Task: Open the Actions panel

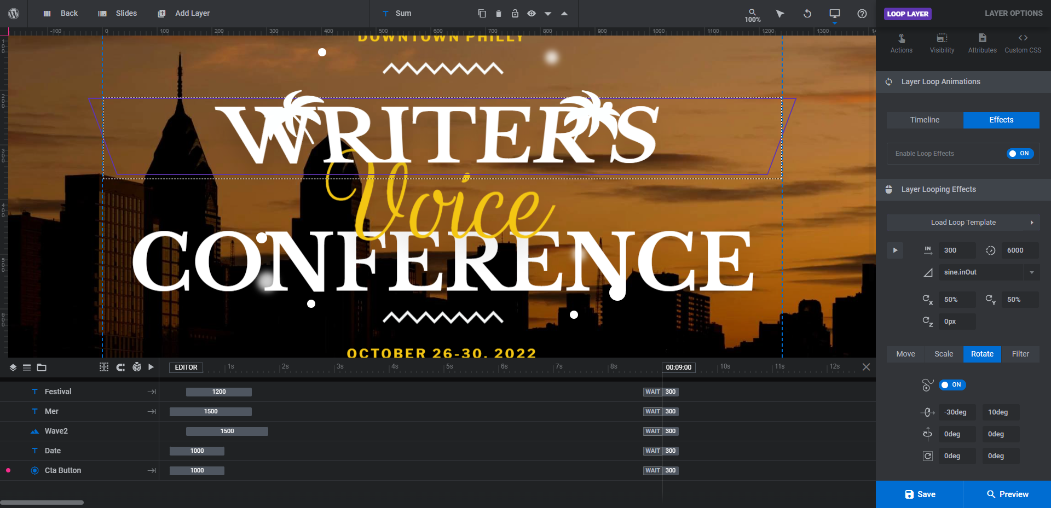Action: (x=901, y=44)
